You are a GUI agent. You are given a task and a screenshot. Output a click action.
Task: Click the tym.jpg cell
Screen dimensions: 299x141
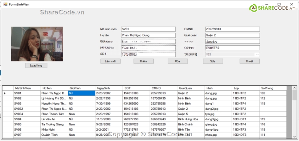[x=218, y=114]
